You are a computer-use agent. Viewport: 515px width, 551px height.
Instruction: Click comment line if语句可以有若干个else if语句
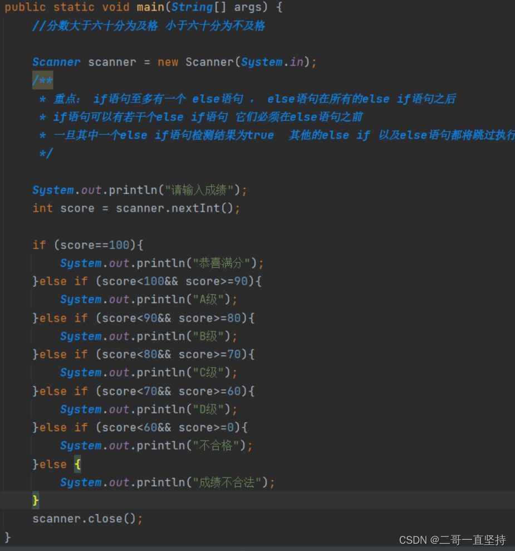click(201, 116)
